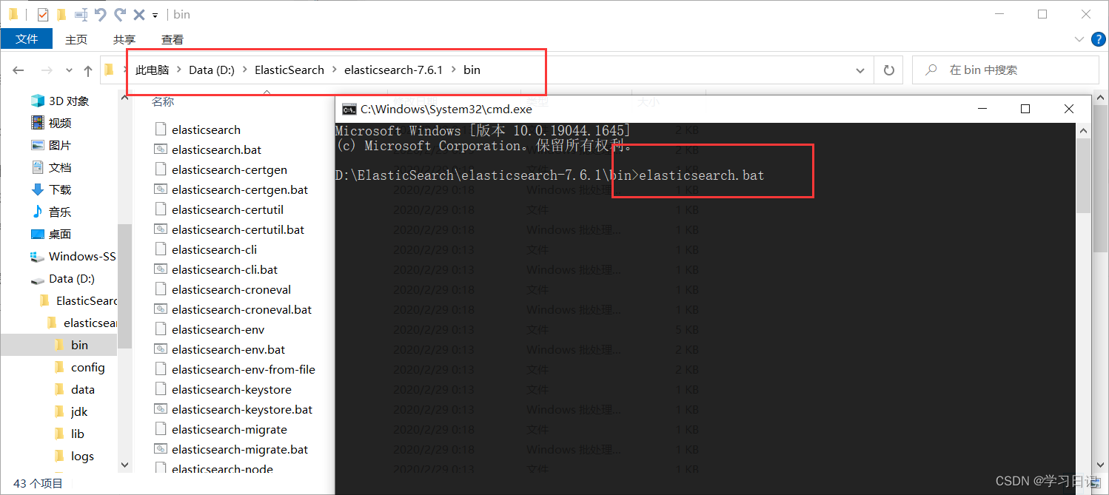Click the 在 bin 中搜索 search box
Image resolution: width=1109 pixels, height=495 pixels.
click(x=1005, y=70)
